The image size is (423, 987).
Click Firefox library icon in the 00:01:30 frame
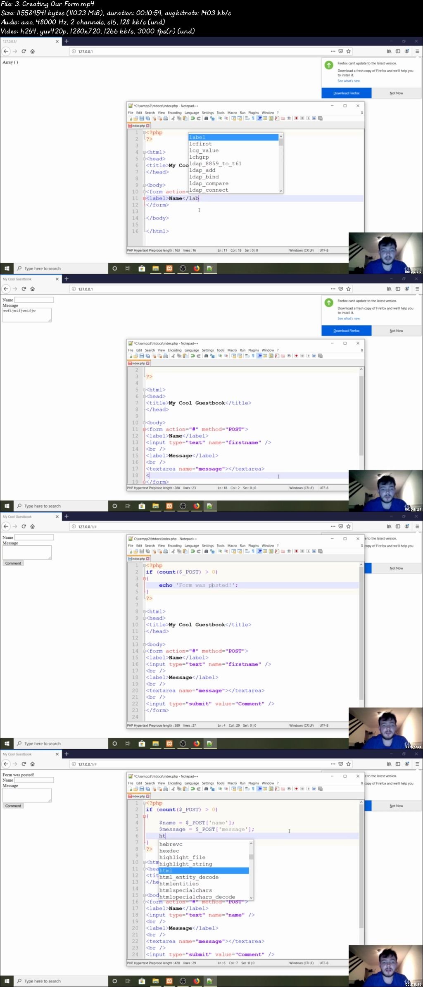point(389,51)
